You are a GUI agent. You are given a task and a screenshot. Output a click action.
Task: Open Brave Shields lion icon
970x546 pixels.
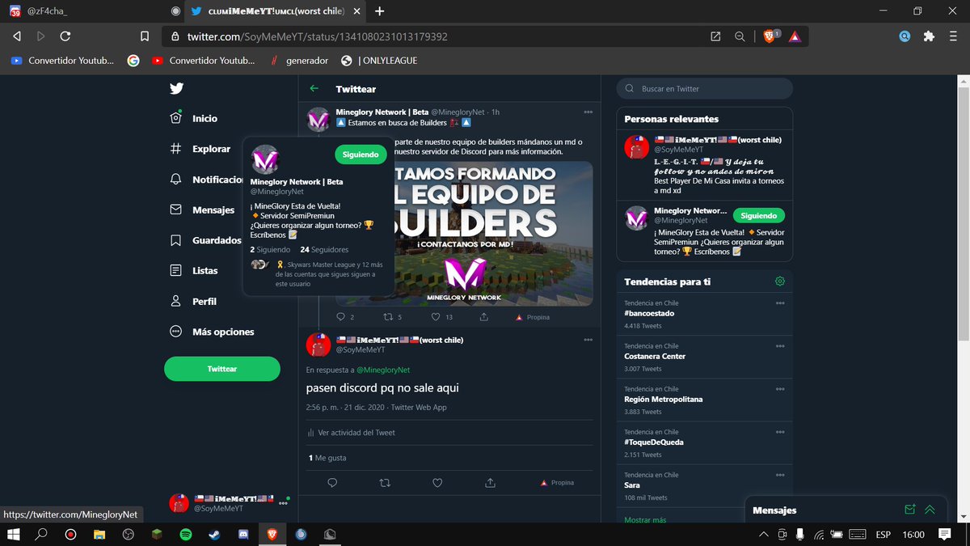pyautogui.click(x=770, y=36)
